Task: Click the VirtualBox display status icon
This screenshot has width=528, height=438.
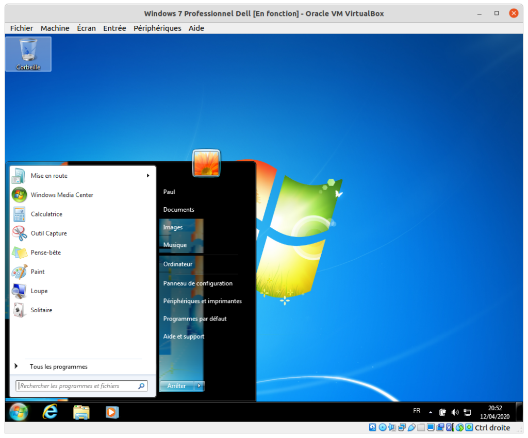Action: point(431,428)
